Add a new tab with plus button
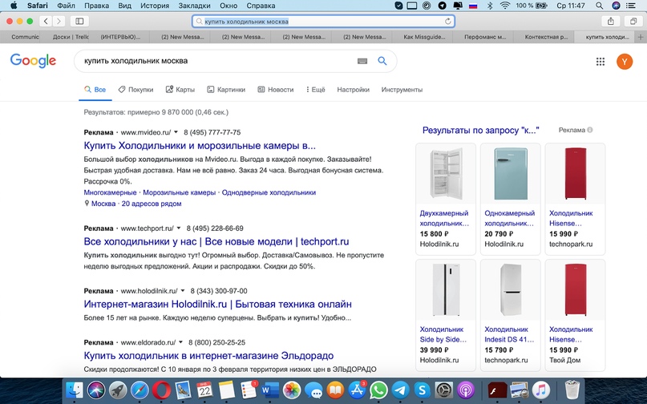Image resolution: width=647 pixels, height=404 pixels. 641,37
